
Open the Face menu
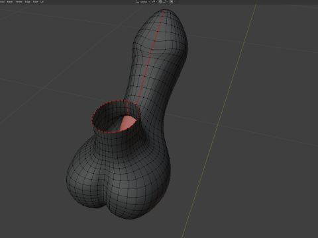pos(35,1)
